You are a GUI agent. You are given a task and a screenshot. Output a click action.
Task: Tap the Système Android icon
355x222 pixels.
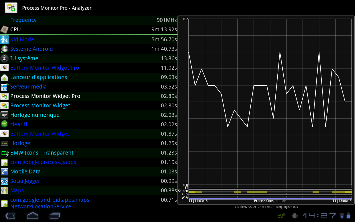coord(4,49)
